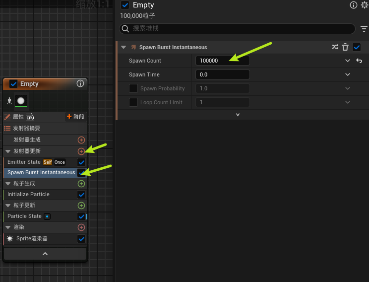
Task: Open emitter info icon in panel header
Action: click(x=353, y=5)
